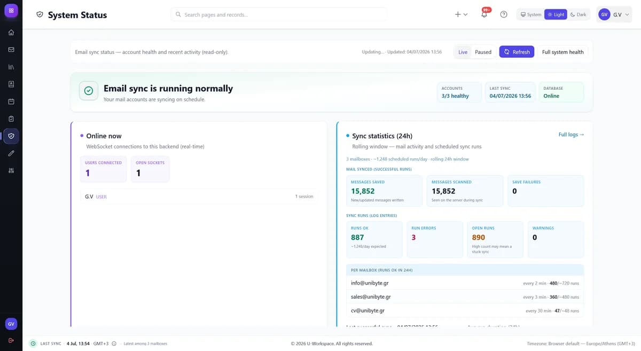
Task: Click the clock icon beside LAST SYNC
Action: tap(33, 344)
